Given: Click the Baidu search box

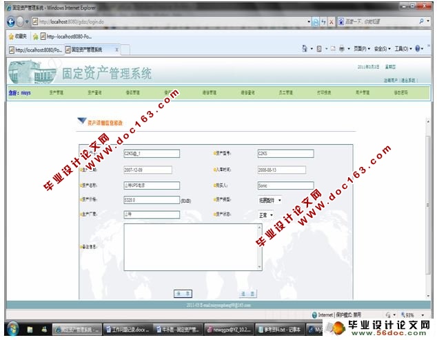Looking at the screenshot, I should [x=380, y=21].
